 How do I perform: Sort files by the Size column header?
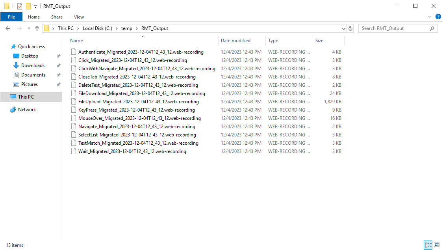[x=318, y=40]
